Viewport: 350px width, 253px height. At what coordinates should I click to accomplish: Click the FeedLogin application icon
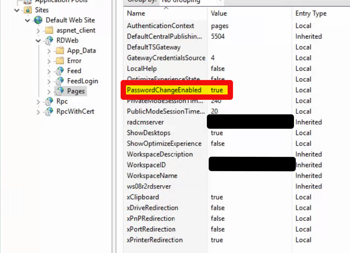point(60,81)
